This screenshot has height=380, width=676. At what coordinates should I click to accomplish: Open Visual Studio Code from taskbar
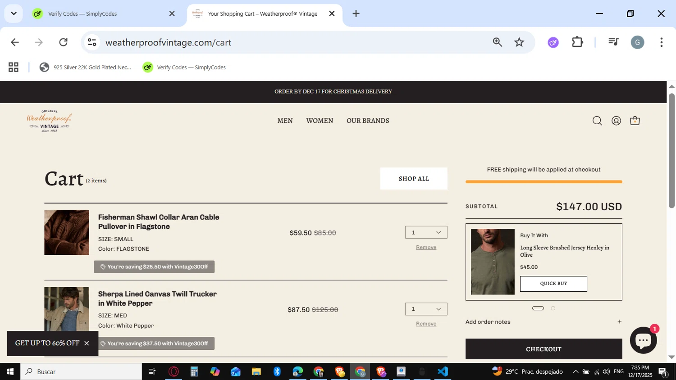pyautogui.click(x=443, y=371)
